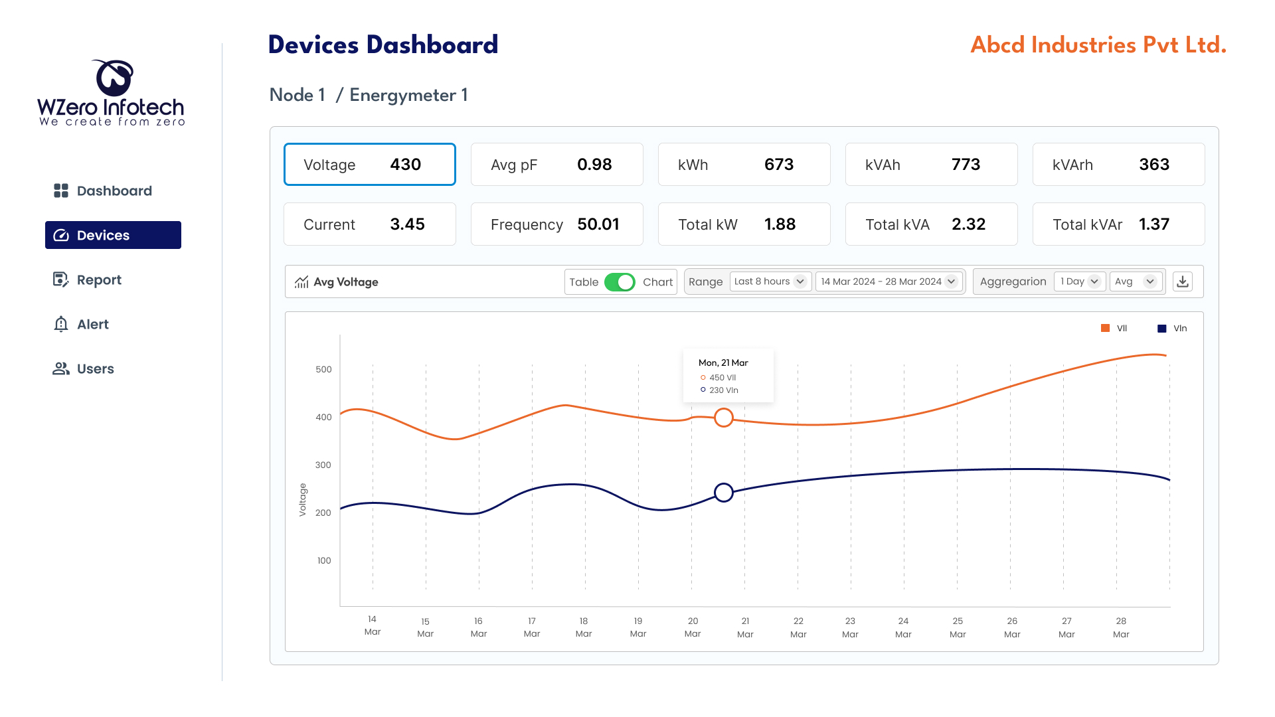Click the Report document icon

coord(61,279)
